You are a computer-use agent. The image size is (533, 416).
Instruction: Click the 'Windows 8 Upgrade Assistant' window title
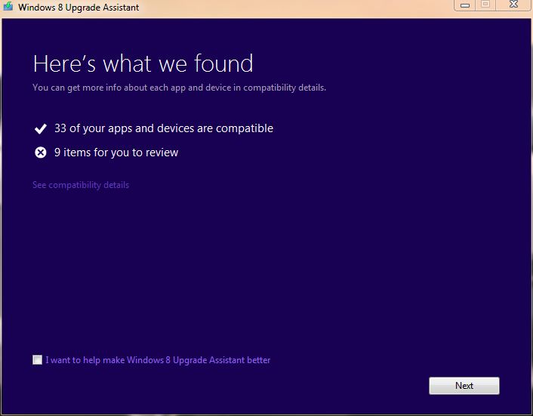coord(79,7)
